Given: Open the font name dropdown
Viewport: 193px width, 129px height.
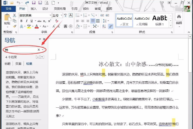Looking at the screenshot, I should [x=51, y=15].
